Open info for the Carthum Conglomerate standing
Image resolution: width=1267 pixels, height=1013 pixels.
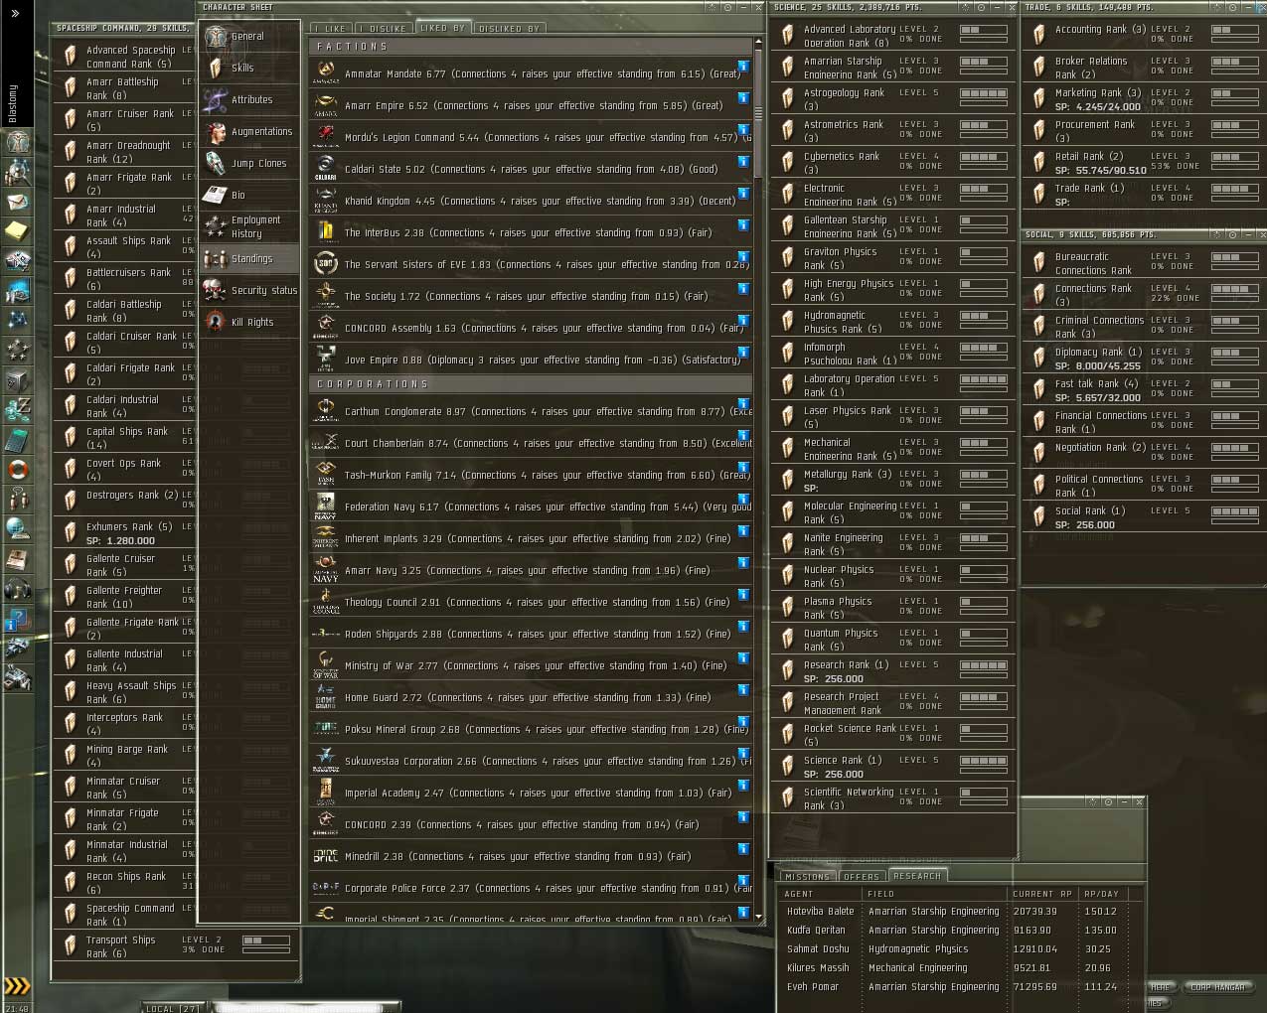coord(742,404)
